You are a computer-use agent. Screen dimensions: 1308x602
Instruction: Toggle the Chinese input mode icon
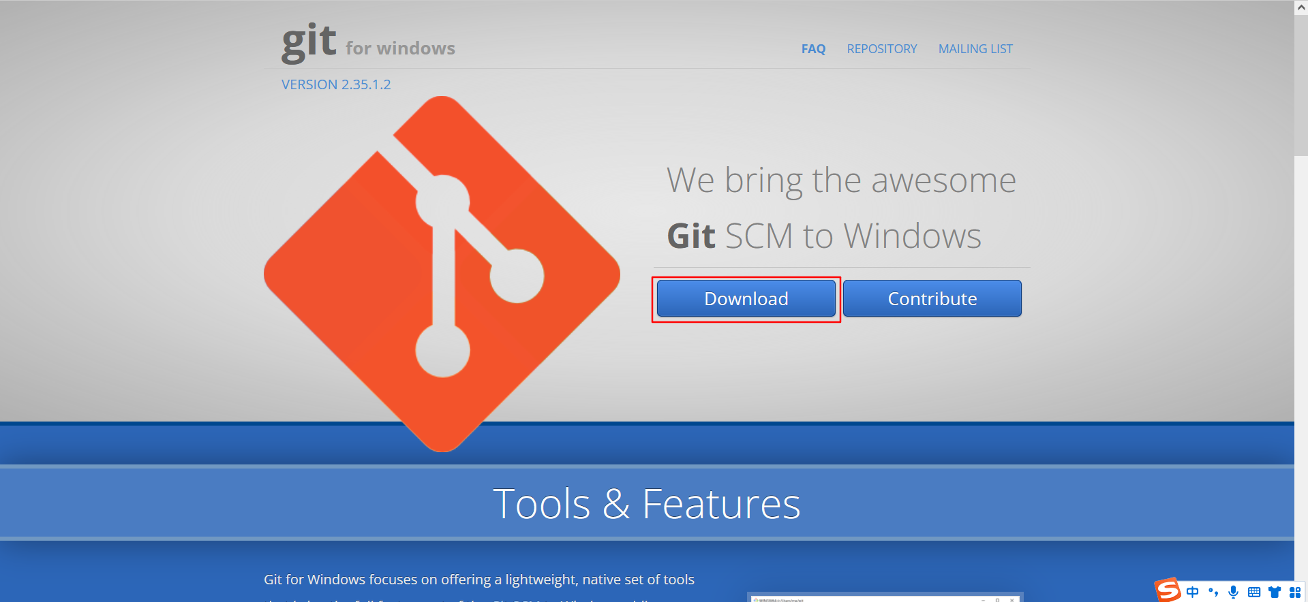(x=1192, y=592)
